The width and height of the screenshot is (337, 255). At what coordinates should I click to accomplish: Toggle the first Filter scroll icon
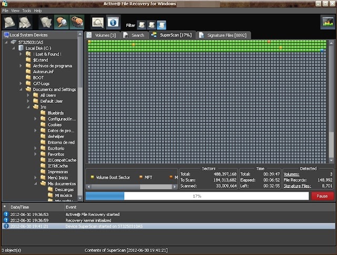click(x=142, y=25)
